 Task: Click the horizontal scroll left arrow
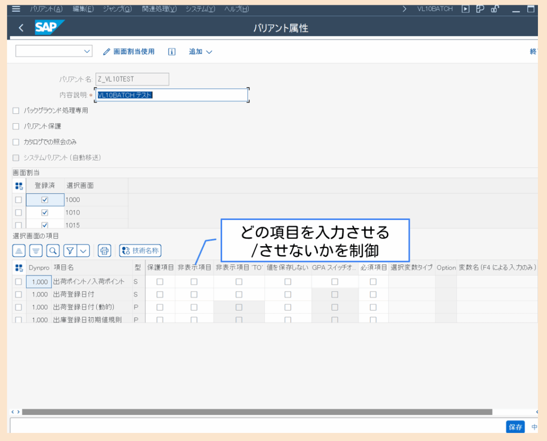[x=13, y=412]
